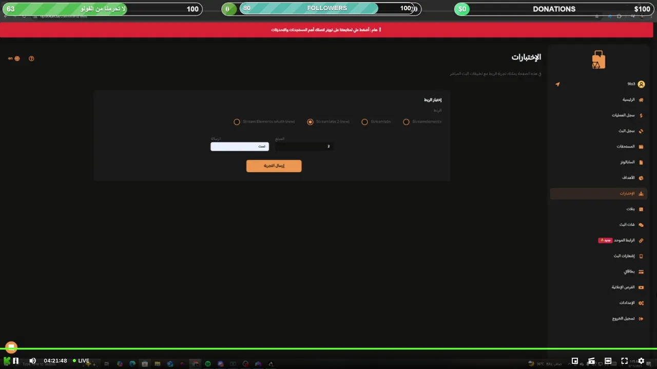Click the green Kick logo in player
The image size is (657, 369).
tap(7, 361)
